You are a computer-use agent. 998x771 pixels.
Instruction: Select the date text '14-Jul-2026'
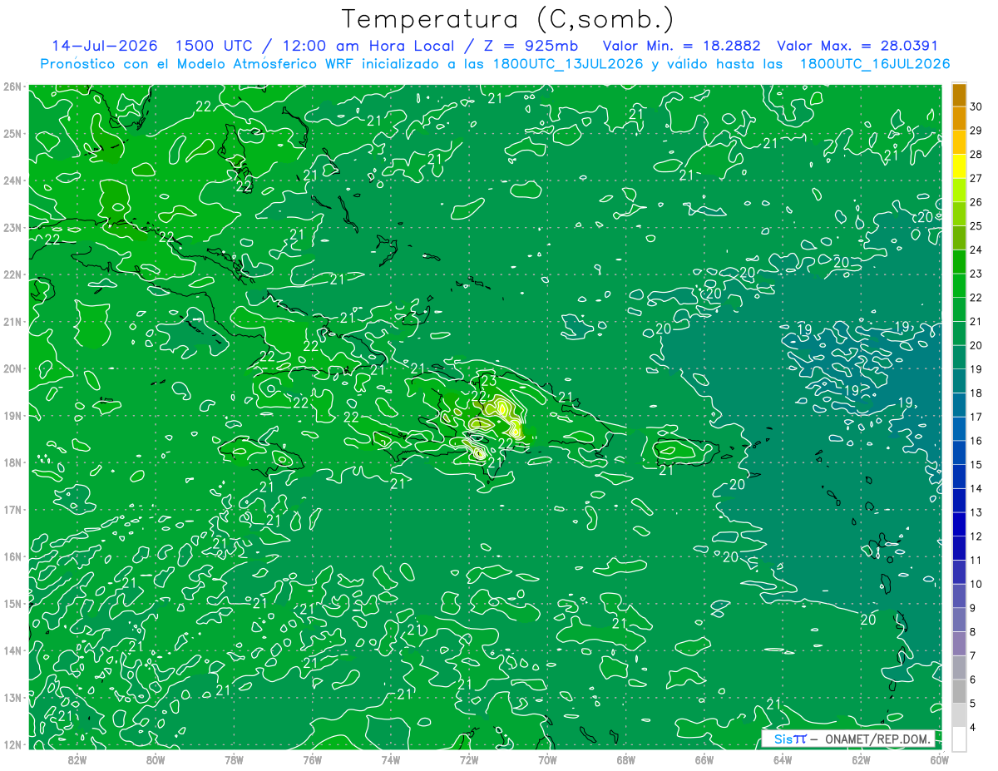(x=106, y=46)
